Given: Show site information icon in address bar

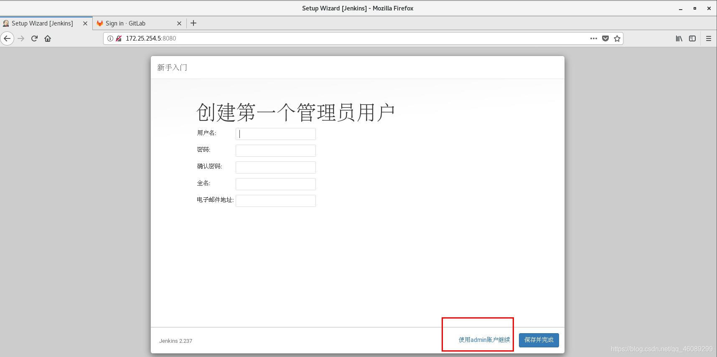Looking at the screenshot, I should click(110, 38).
